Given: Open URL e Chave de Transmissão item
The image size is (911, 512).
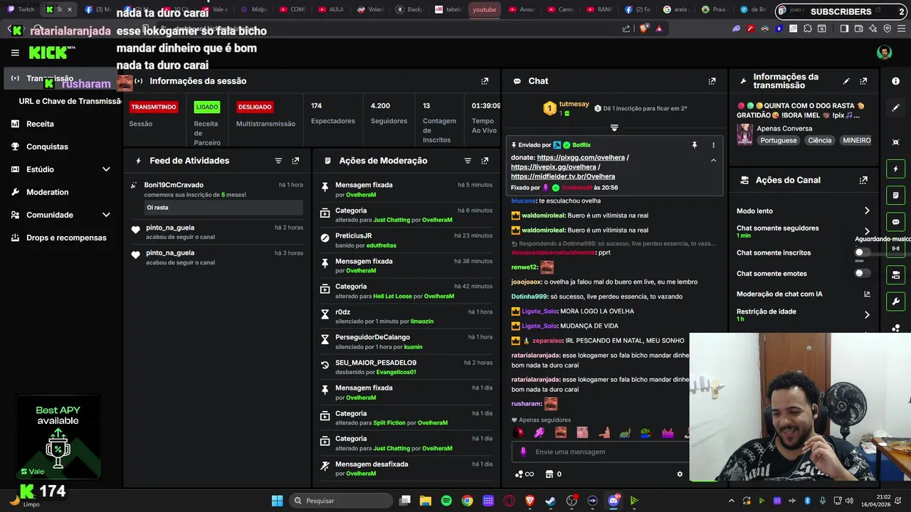Looking at the screenshot, I should coord(70,101).
